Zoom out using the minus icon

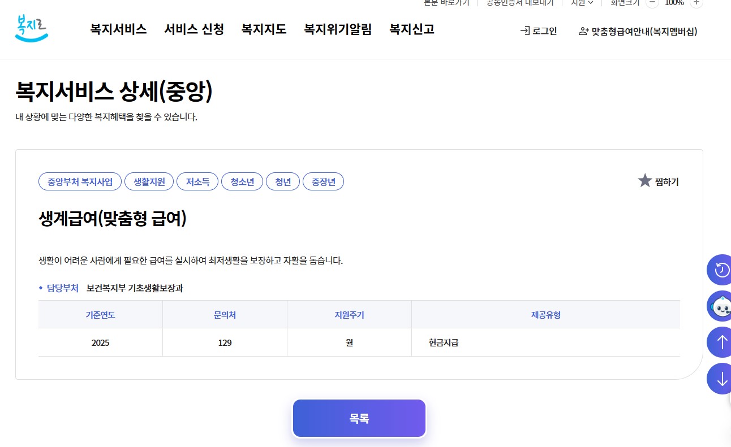(652, 3)
